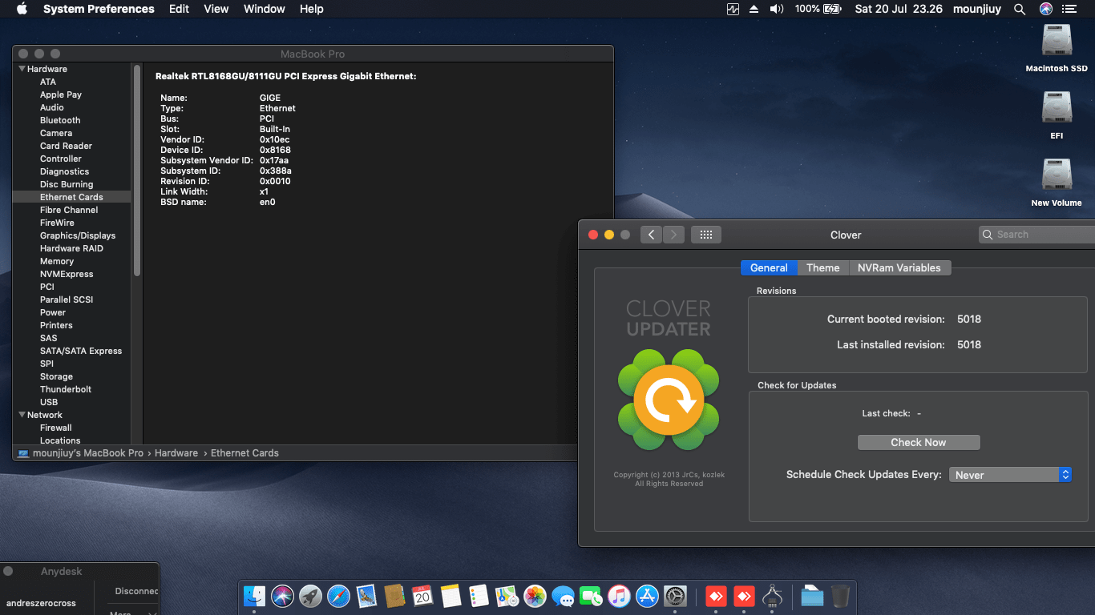Click the Spotlight search magnifier icon

coord(1020,9)
